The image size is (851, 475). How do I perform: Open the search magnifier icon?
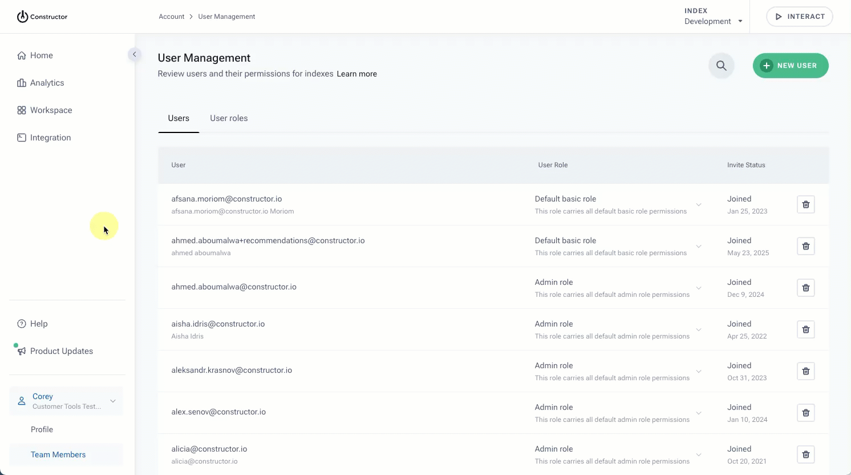pos(722,66)
